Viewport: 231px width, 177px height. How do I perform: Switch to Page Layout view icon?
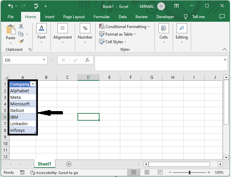click(147, 172)
